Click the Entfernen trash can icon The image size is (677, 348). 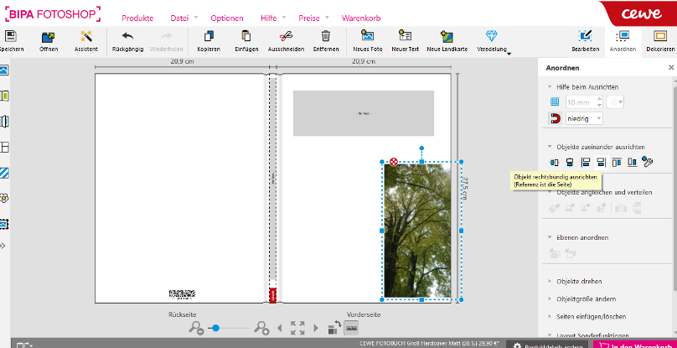(326, 36)
